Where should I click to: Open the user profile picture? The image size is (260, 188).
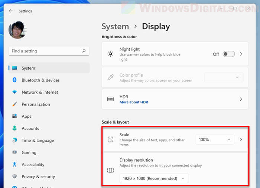17,30
